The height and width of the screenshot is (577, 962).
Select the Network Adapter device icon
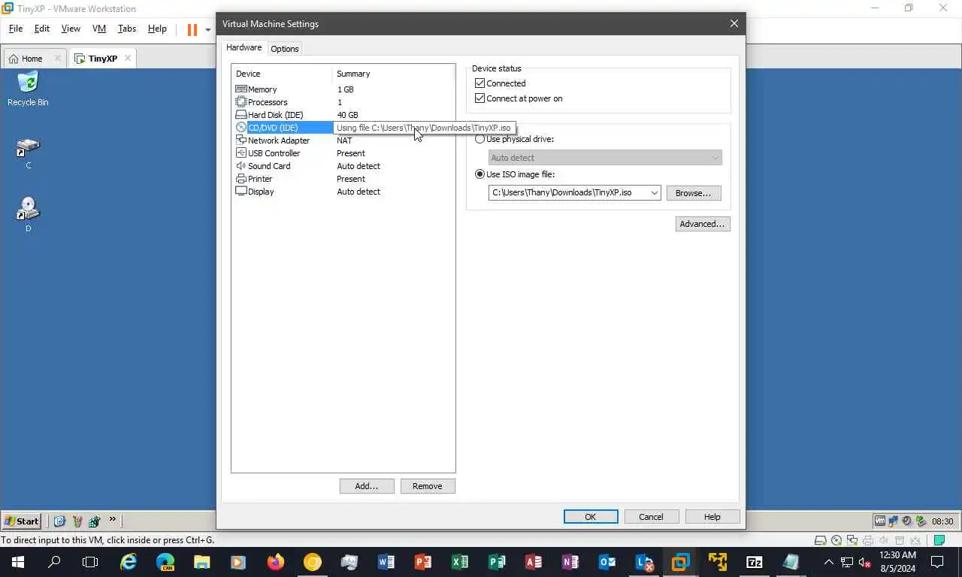click(241, 140)
